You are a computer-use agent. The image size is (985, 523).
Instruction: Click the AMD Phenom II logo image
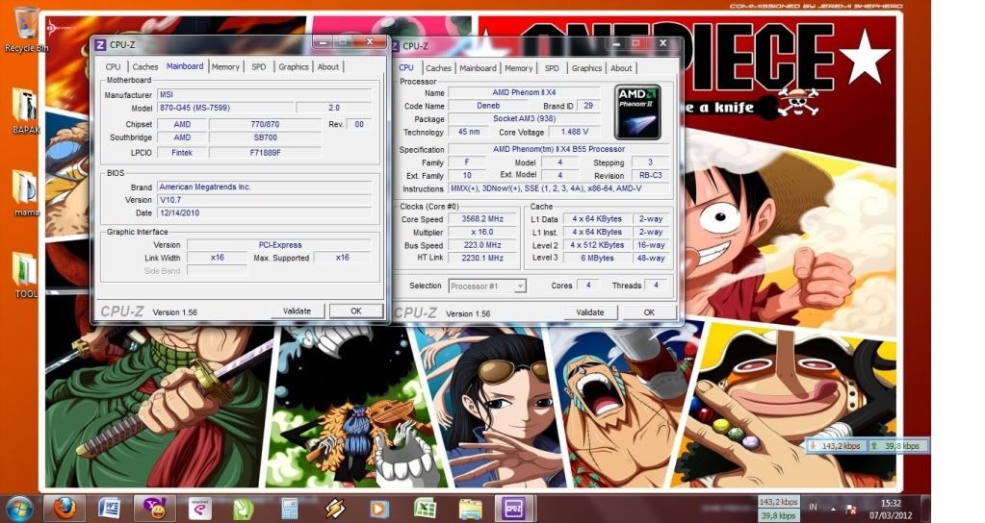637,112
